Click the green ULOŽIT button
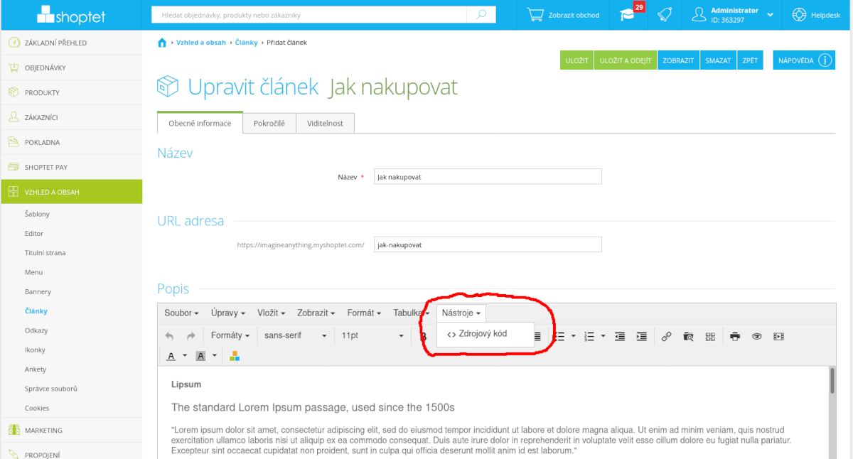 pyautogui.click(x=576, y=60)
